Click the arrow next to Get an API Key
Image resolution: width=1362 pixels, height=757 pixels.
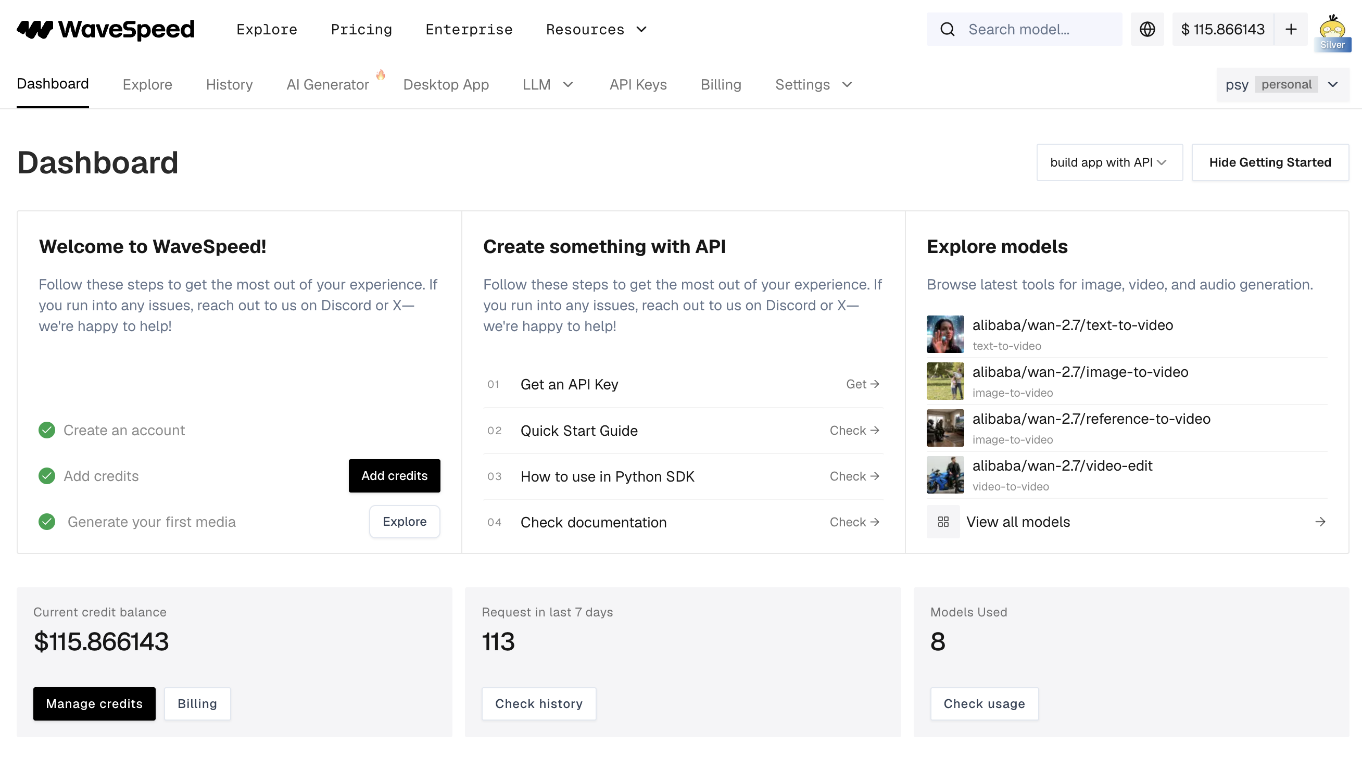pos(875,384)
